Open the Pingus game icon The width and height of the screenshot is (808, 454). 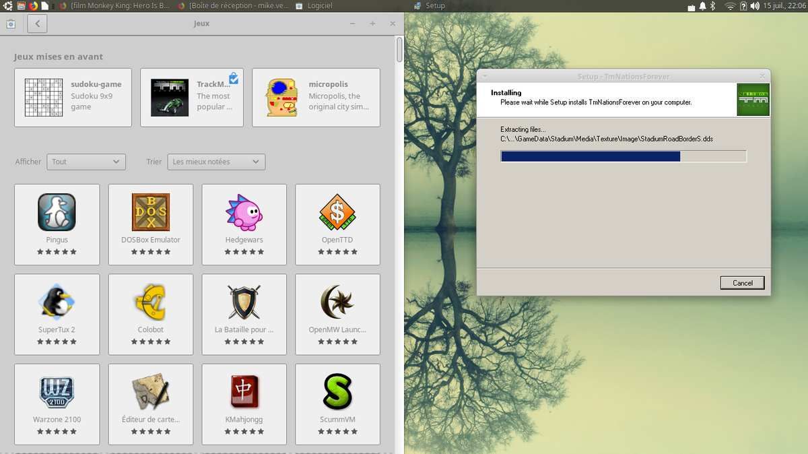[x=57, y=212]
